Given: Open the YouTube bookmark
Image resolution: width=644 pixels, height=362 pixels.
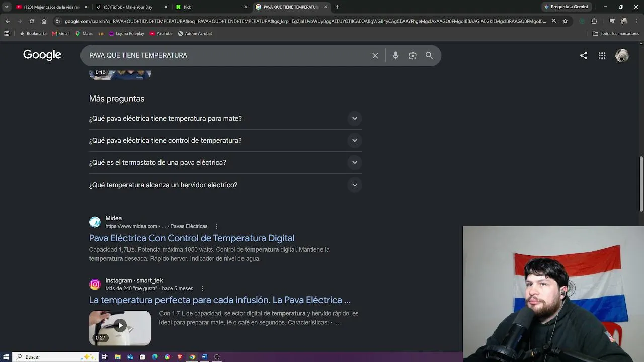Looking at the screenshot, I should point(161,34).
